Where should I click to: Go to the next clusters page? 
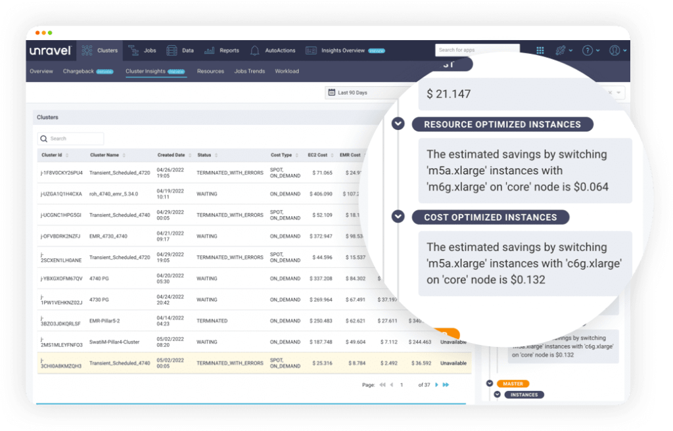(x=436, y=384)
